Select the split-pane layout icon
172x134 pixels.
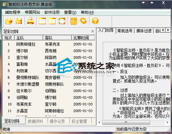click(x=52, y=21)
